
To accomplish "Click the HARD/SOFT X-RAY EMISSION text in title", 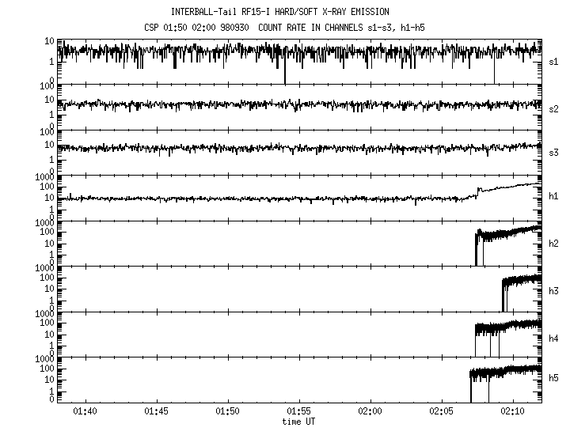I will pyautogui.click(x=341, y=12).
